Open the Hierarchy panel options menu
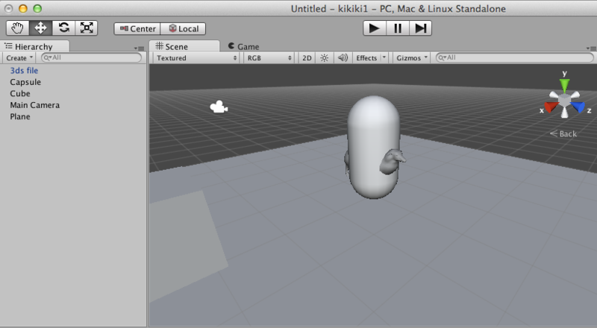Viewport: 597px width, 328px height. click(x=139, y=48)
